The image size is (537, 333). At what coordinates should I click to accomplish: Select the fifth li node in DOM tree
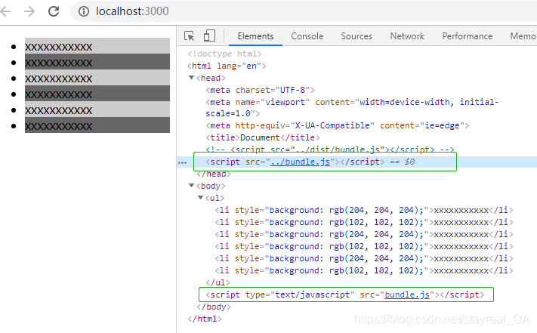[x=364, y=258]
